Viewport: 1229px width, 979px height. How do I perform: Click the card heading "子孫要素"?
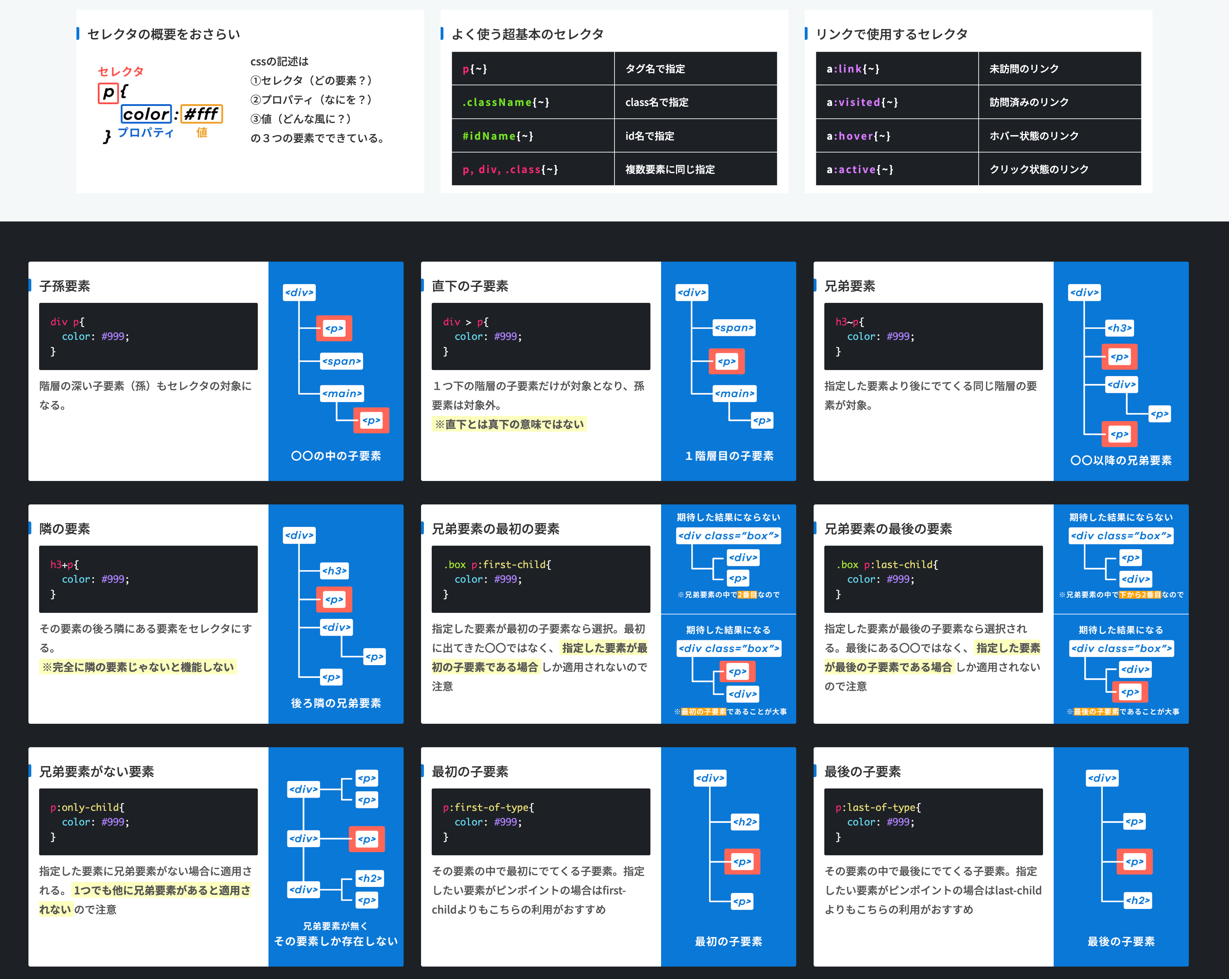tap(64, 286)
